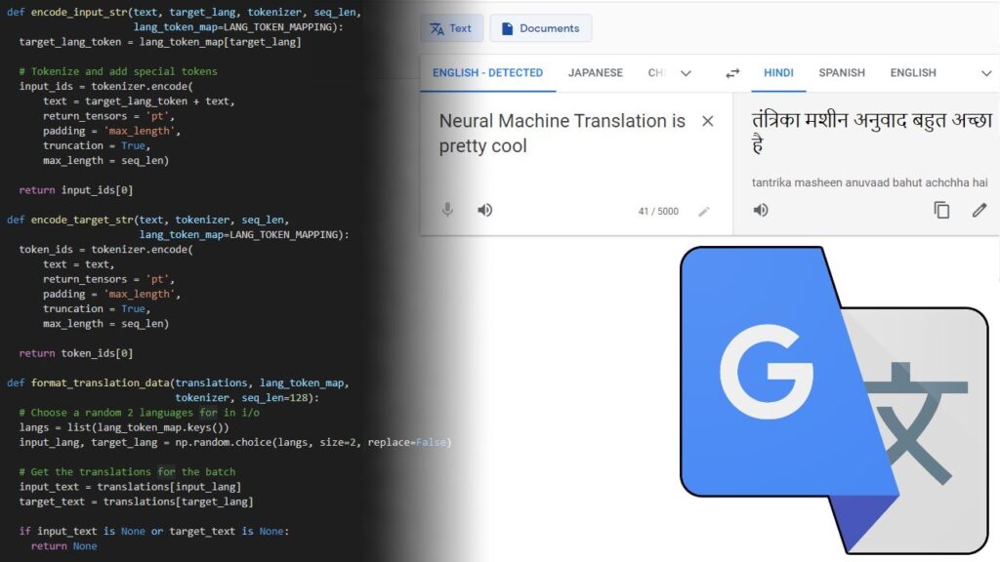This screenshot has height=562, width=1000.
Task: Click 'def encode_target_str' in the code
Action: point(70,220)
